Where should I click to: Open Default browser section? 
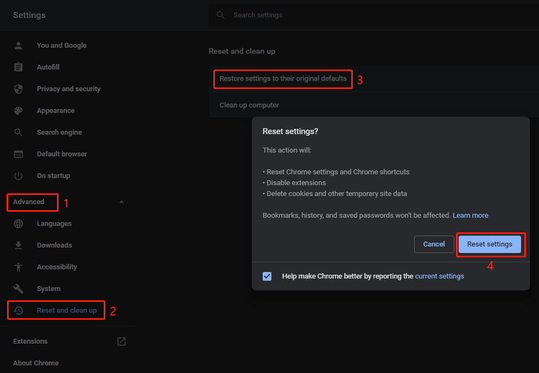[x=62, y=154]
